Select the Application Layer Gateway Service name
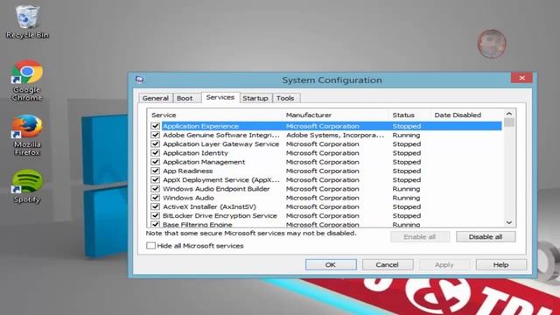 (220, 143)
